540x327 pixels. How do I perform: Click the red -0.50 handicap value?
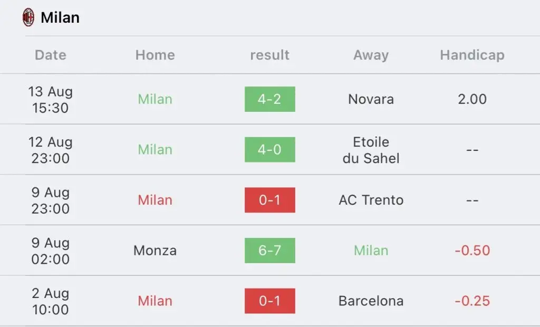click(472, 251)
